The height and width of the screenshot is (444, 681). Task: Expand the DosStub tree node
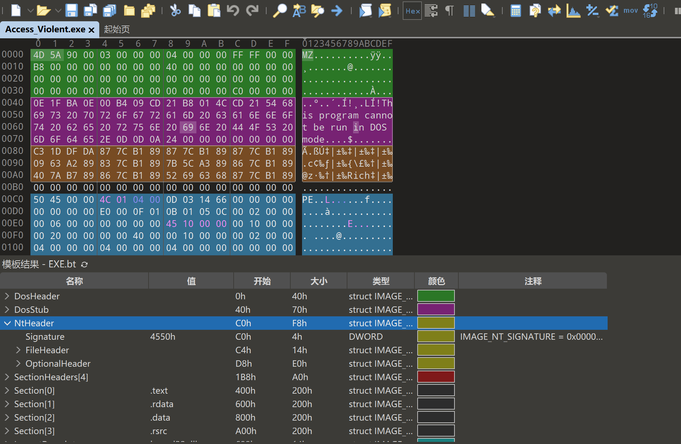point(7,310)
